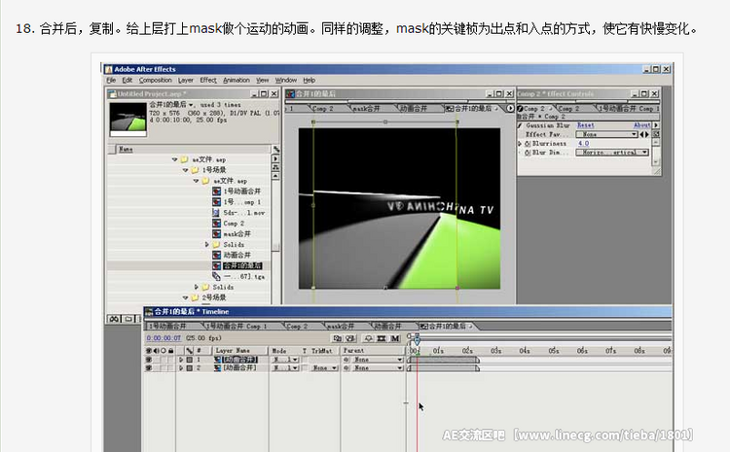Click the 03s mark on time ruler
The width and height of the screenshot is (730, 452).
(x=495, y=351)
